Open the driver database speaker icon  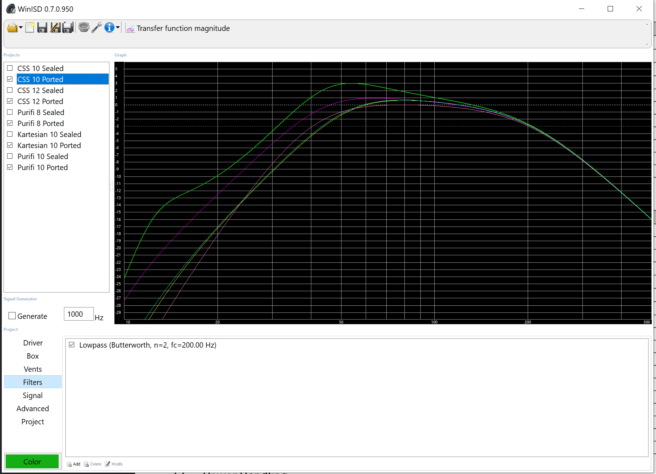coord(84,27)
